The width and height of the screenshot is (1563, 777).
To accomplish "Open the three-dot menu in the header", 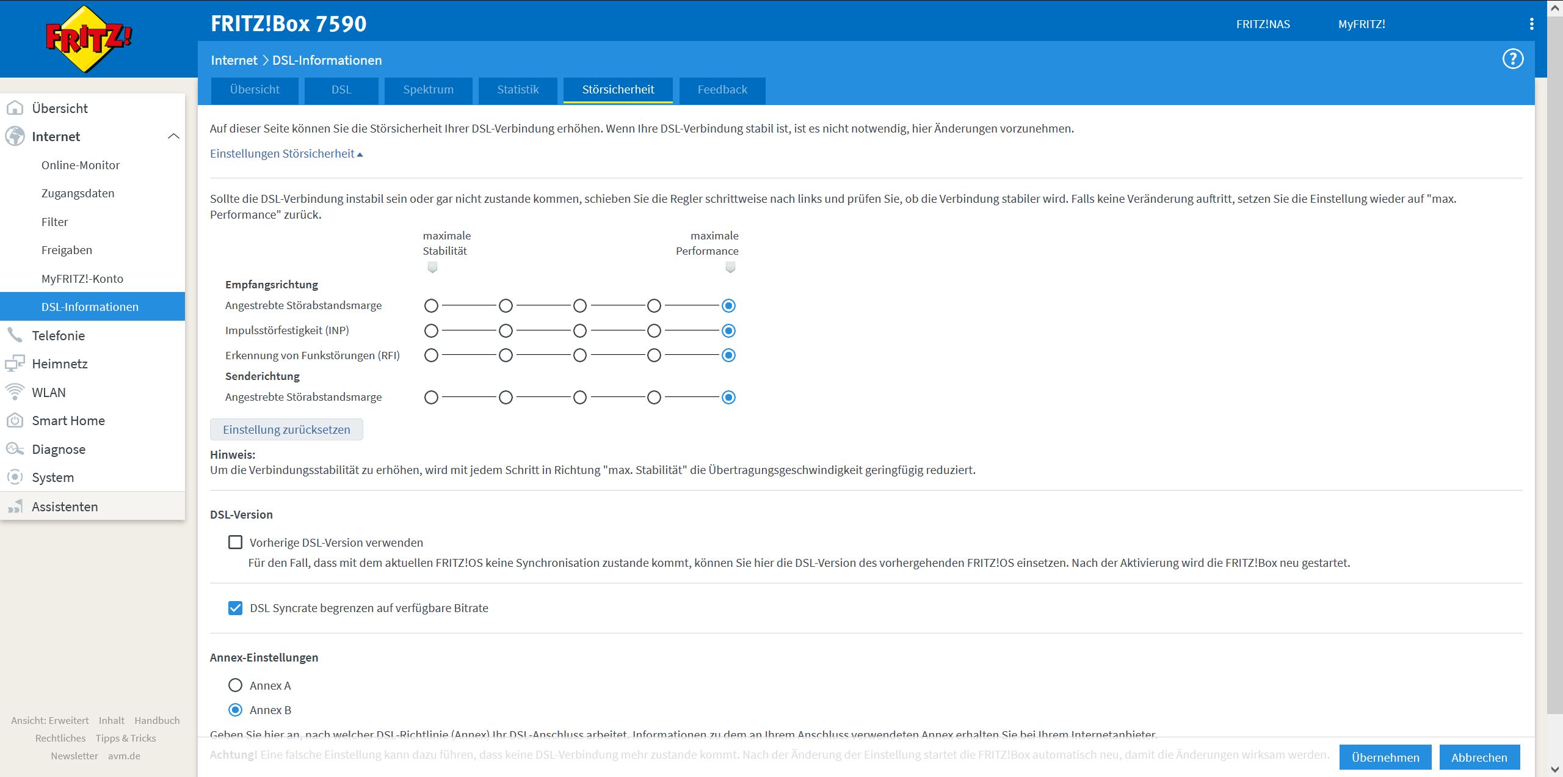I will click(1531, 24).
